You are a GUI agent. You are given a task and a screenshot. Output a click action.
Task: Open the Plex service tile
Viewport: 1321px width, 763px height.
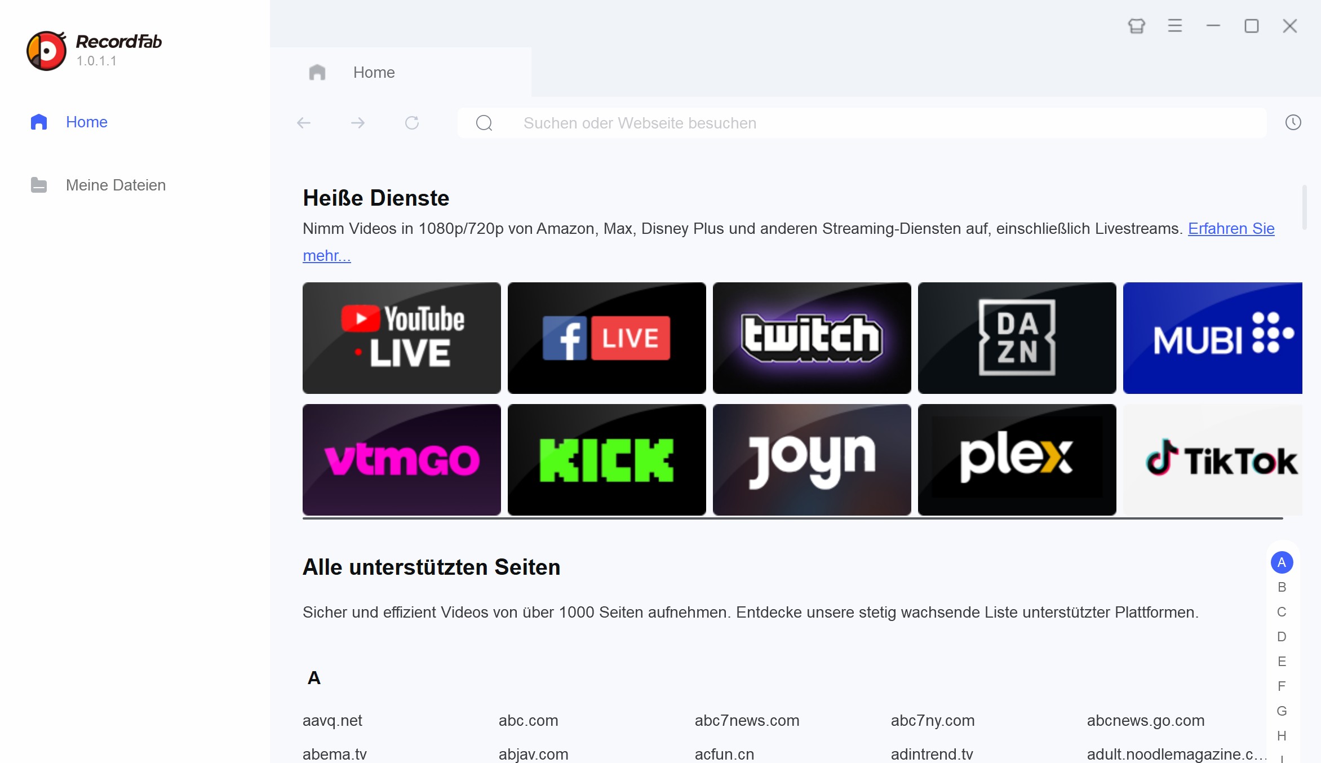(1017, 459)
